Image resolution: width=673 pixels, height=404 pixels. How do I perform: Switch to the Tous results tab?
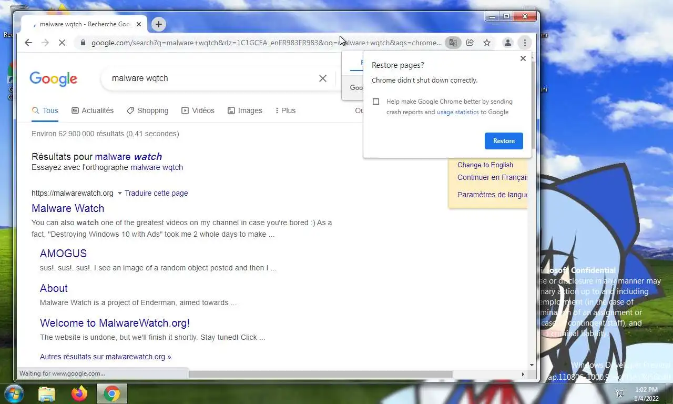pos(45,110)
